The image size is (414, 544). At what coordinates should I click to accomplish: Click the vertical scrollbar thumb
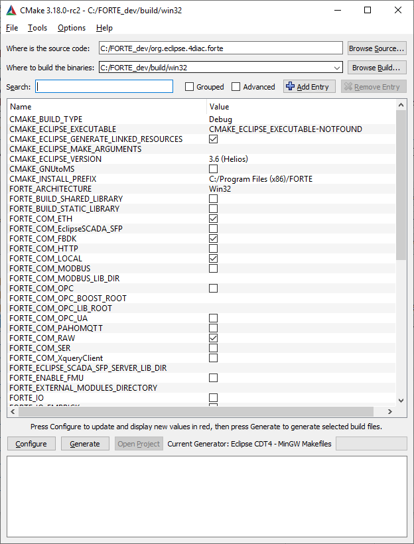401,185
